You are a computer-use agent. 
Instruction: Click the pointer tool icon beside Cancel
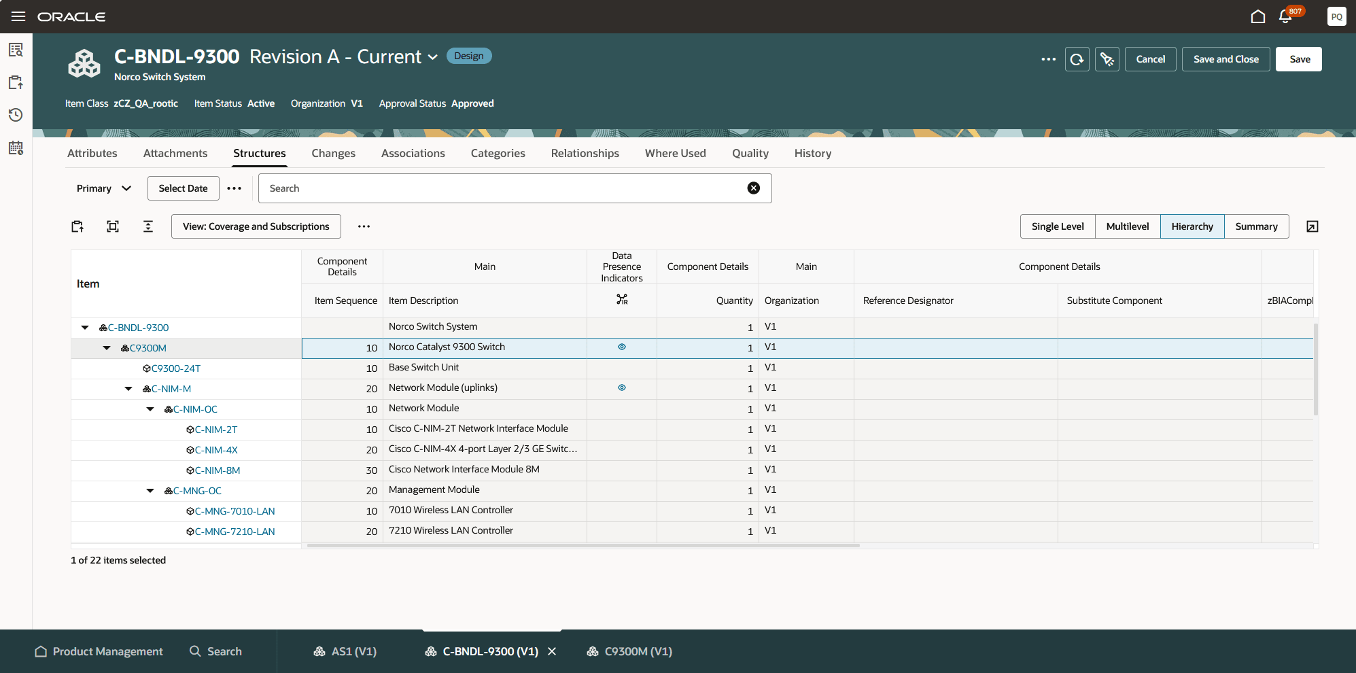click(1107, 59)
